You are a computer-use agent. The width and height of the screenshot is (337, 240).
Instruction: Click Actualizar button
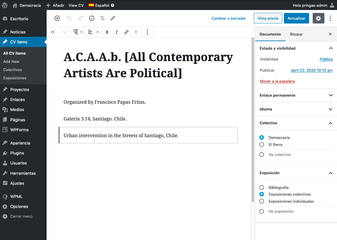296,18
